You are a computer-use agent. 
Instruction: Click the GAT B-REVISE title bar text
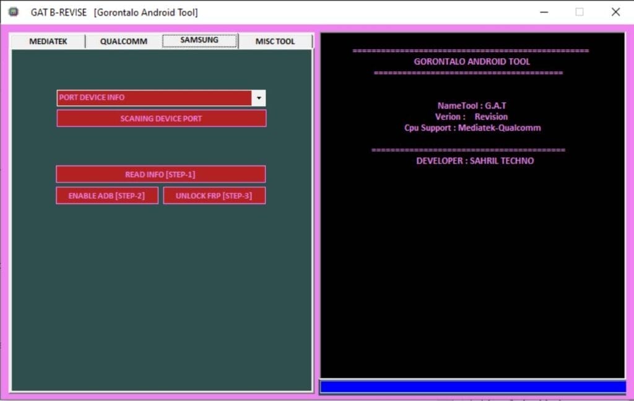tap(74, 11)
